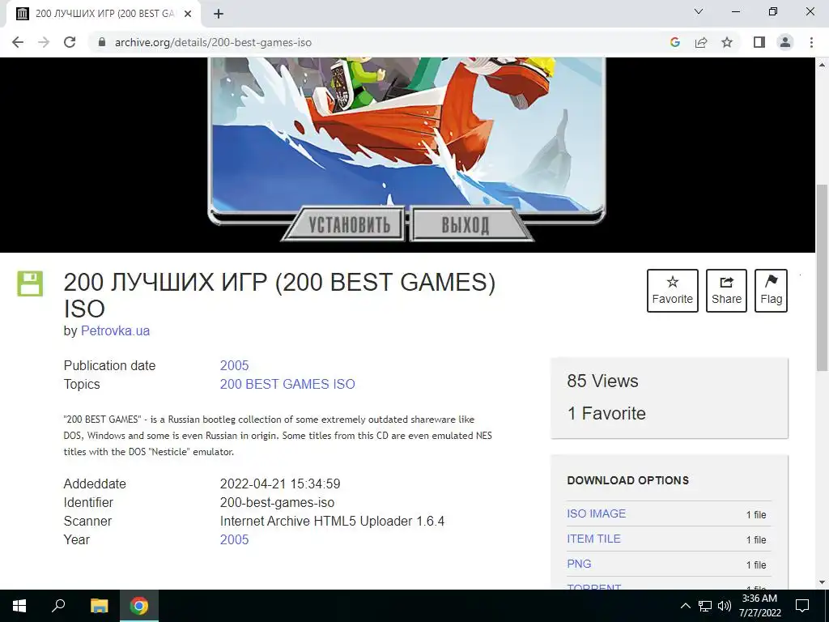Click the Share button
This screenshot has height=622, width=829.
(726, 291)
